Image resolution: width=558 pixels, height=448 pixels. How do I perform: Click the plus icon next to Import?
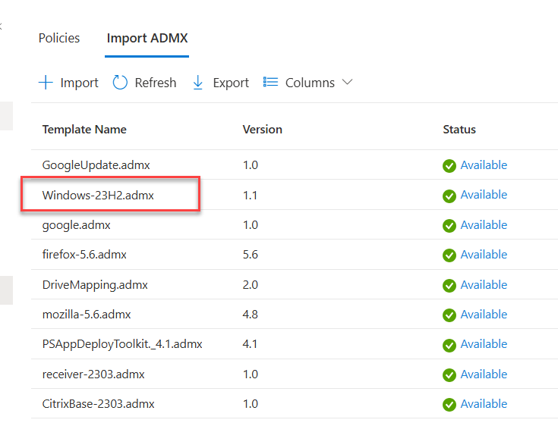point(46,83)
